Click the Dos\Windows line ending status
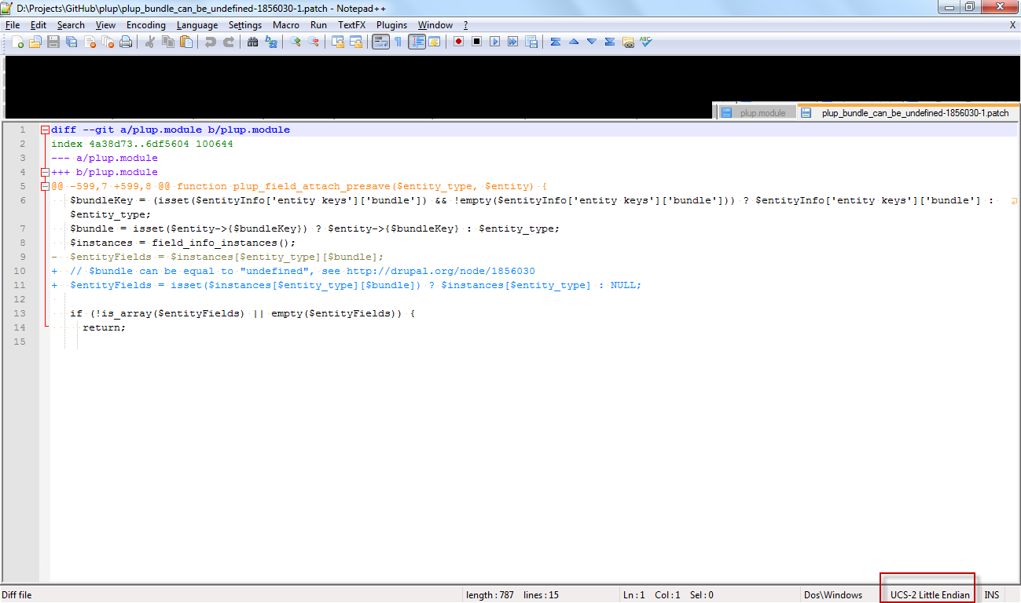Viewport: 1021px width, 603px height. 832,595
